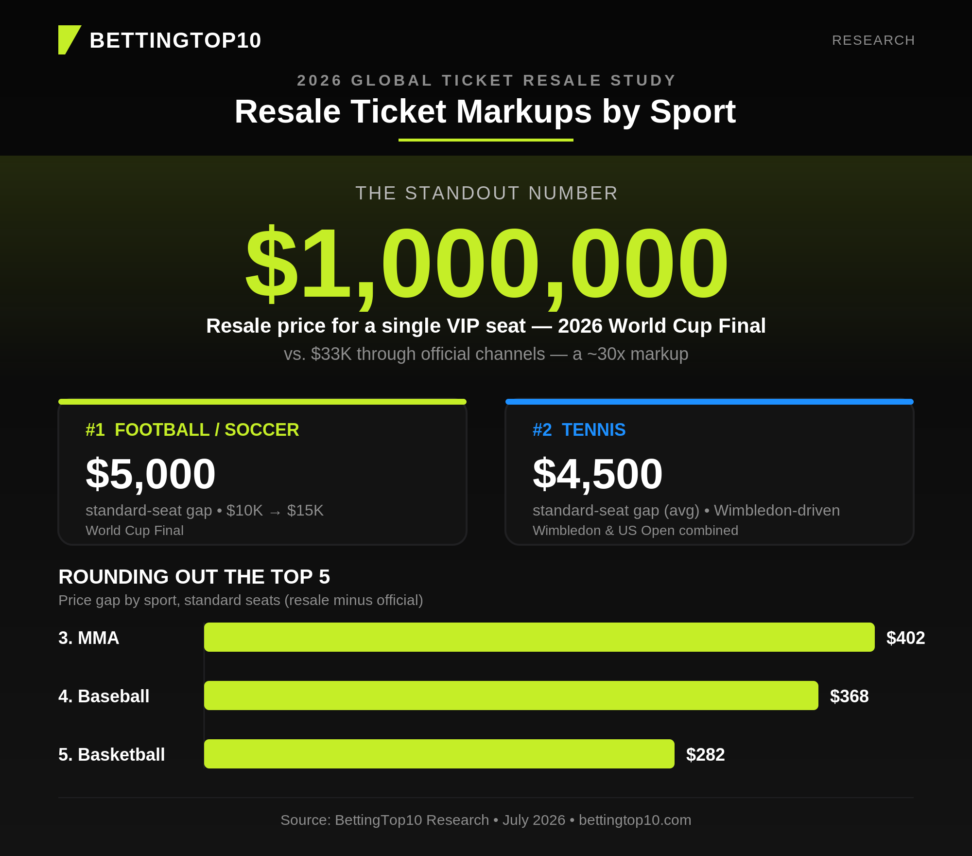
Task: Open the #2 Tennis card
Action: [710, 472]
